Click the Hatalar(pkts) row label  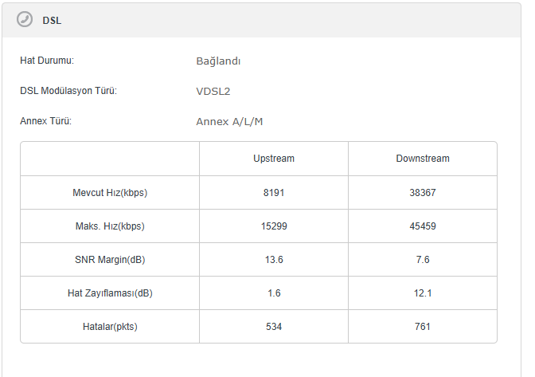click(110, 327)
